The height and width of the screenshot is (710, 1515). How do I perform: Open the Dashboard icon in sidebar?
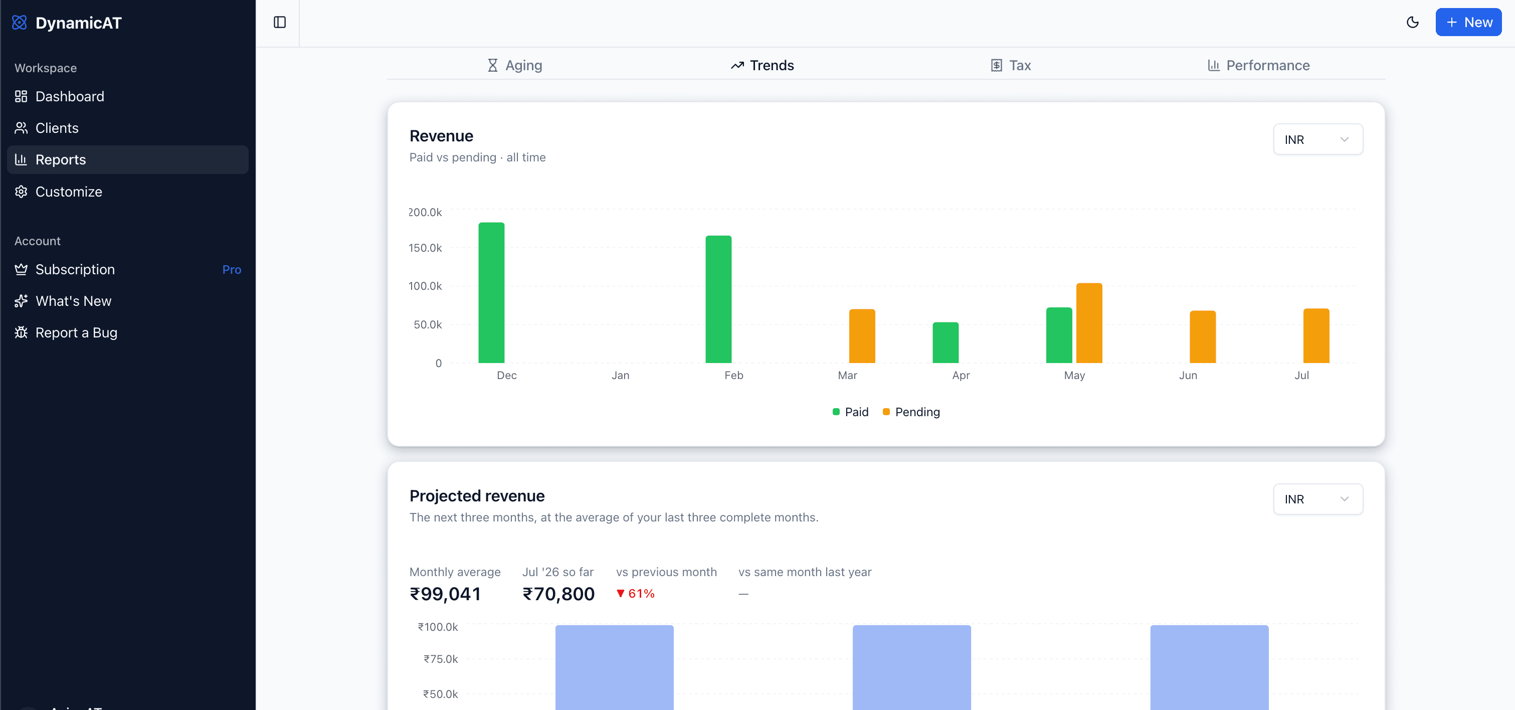click(x=21, y=96)
